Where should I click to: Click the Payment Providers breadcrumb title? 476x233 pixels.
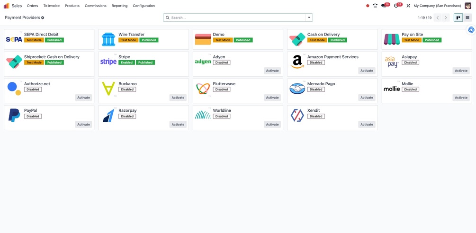click(x=22, y=18)
